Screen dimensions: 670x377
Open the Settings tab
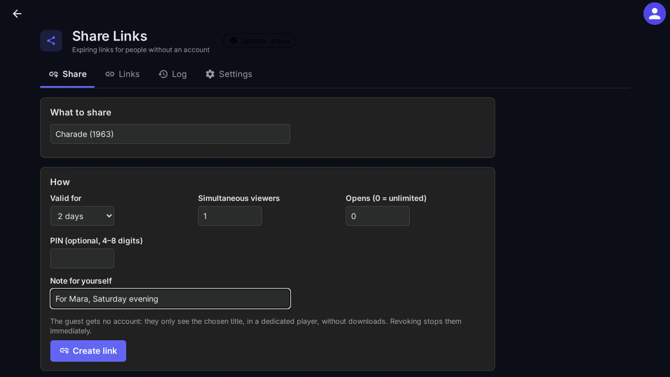229,74
